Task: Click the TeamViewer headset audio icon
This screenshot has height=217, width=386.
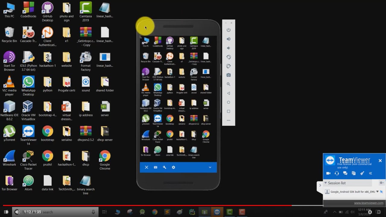Action: pos(337,173)
